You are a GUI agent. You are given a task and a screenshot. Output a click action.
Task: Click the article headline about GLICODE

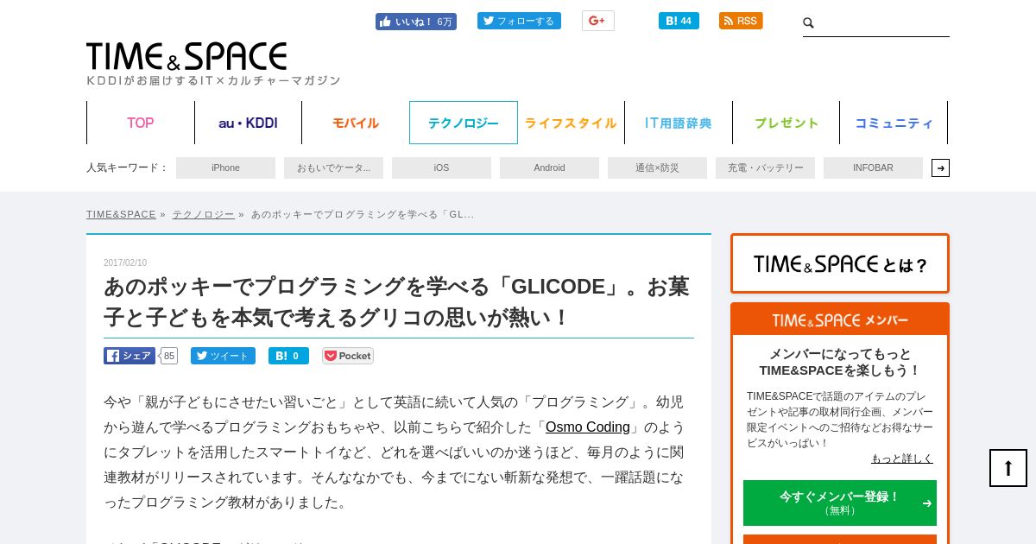397,301
